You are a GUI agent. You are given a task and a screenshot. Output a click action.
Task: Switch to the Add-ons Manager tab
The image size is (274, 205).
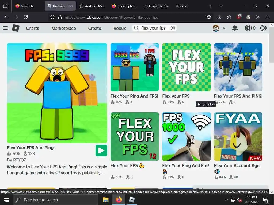[x=92, y=6]
